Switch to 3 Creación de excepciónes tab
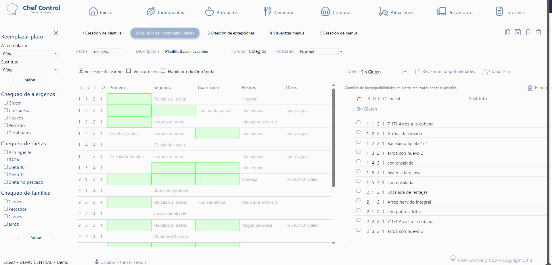552x265 pixels. pos(231,33)
